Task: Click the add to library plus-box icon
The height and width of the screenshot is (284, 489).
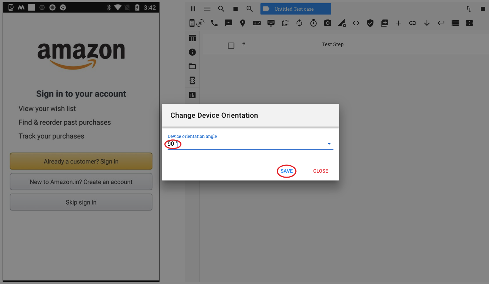Action: [384, 23]
